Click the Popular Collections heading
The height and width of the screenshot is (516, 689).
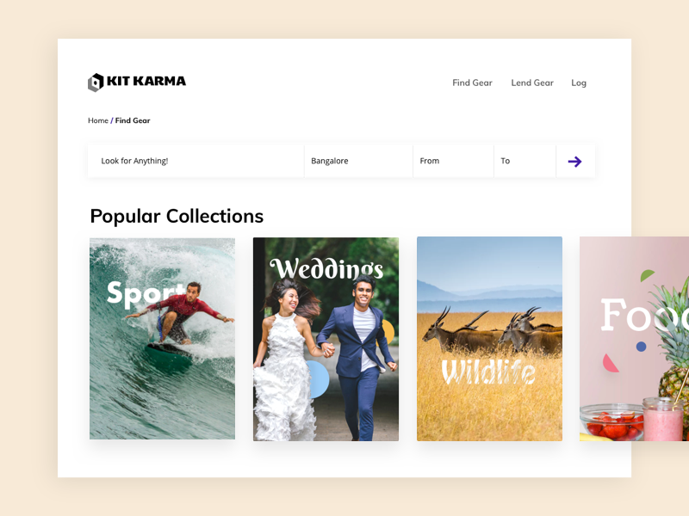point(177,217)
